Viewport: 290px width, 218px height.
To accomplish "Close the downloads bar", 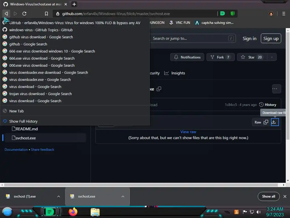I will [x=285, y=196].
